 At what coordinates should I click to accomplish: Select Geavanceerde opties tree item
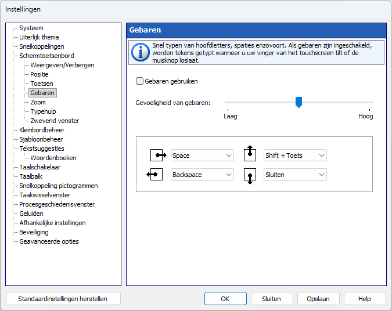(x=49, y=241)
